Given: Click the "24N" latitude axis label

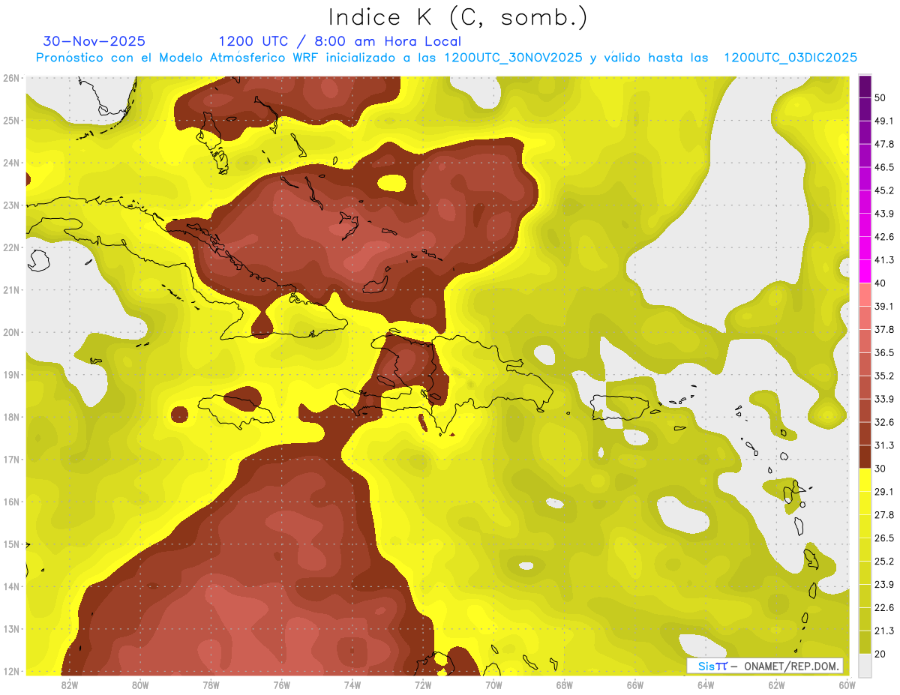Looking at the screenshot, I should point(11,163).
